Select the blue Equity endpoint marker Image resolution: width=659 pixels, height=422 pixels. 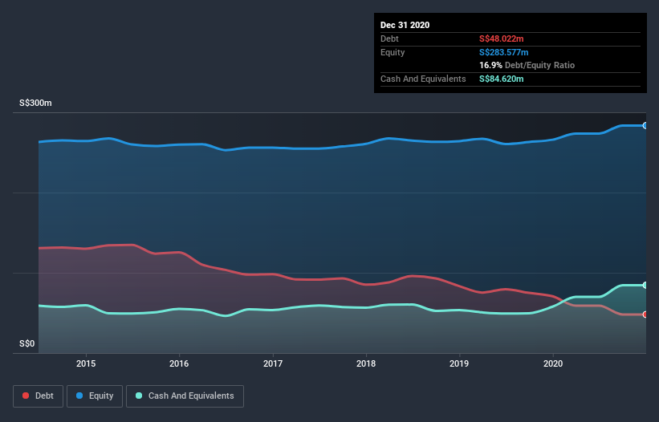pyautogui.click(x=645, y=125)
